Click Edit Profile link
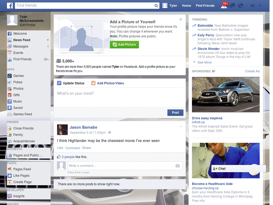This screenshot has width=273, height=205. (x=27, y=25)
